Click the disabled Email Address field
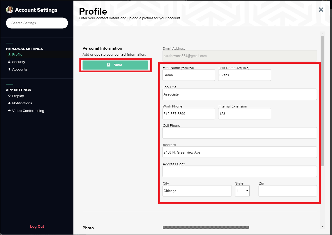 point(240,56)
